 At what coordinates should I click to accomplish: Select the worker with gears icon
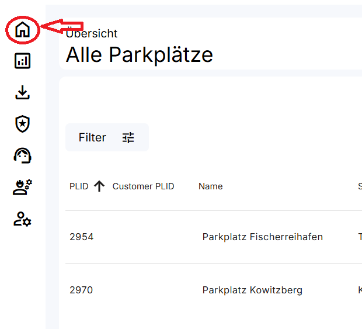click(x=22, y=187)
